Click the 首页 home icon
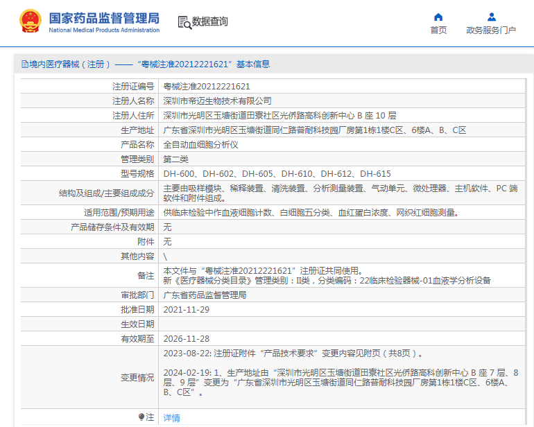This screenshot has height=427, width=534. [x=438, y=17]
